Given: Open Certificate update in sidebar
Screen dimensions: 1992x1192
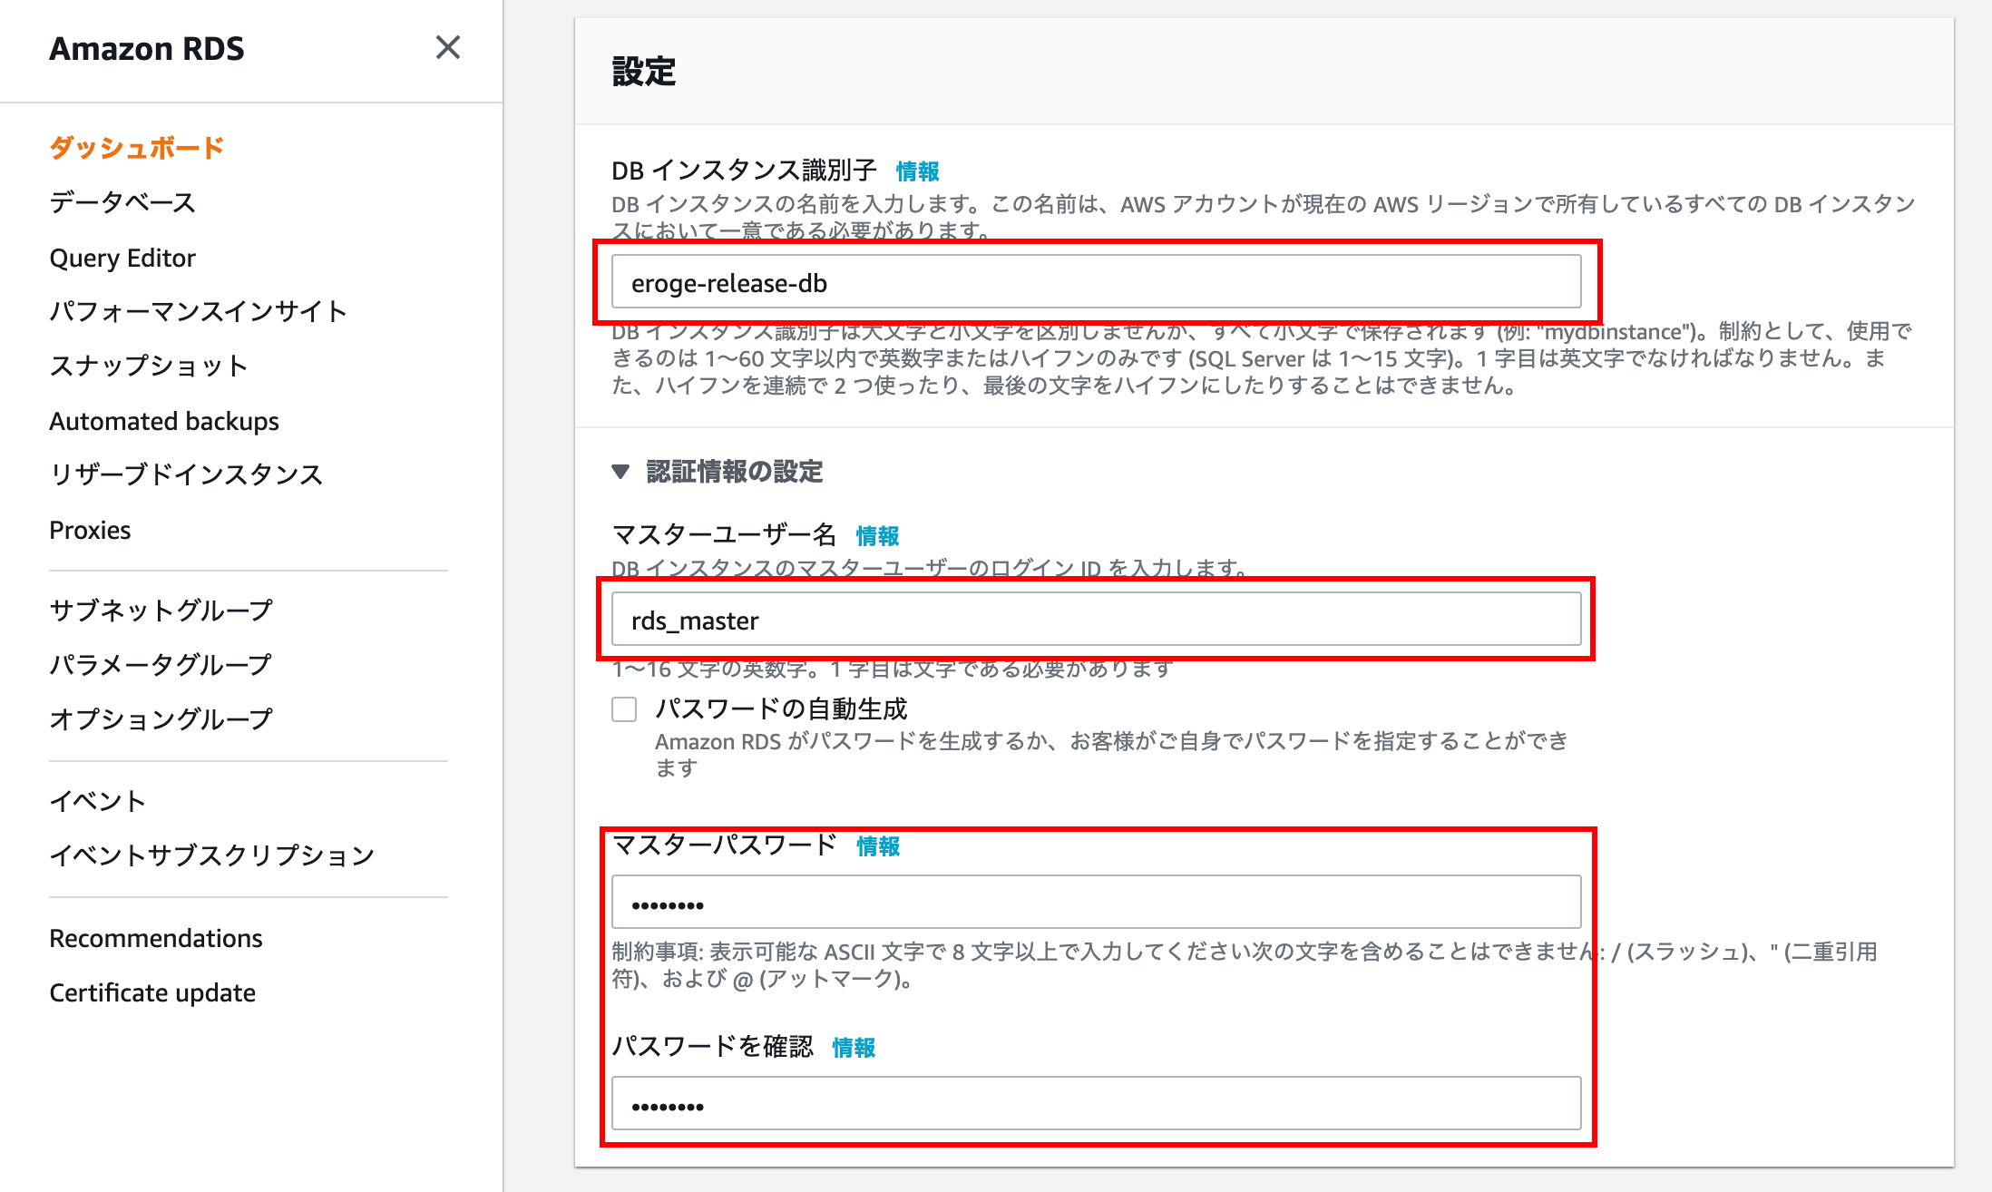Looking at the screenshot, I should (x=152, y=992).
